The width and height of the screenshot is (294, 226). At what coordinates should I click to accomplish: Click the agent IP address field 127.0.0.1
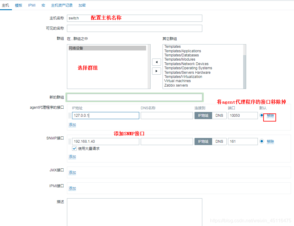105,116
